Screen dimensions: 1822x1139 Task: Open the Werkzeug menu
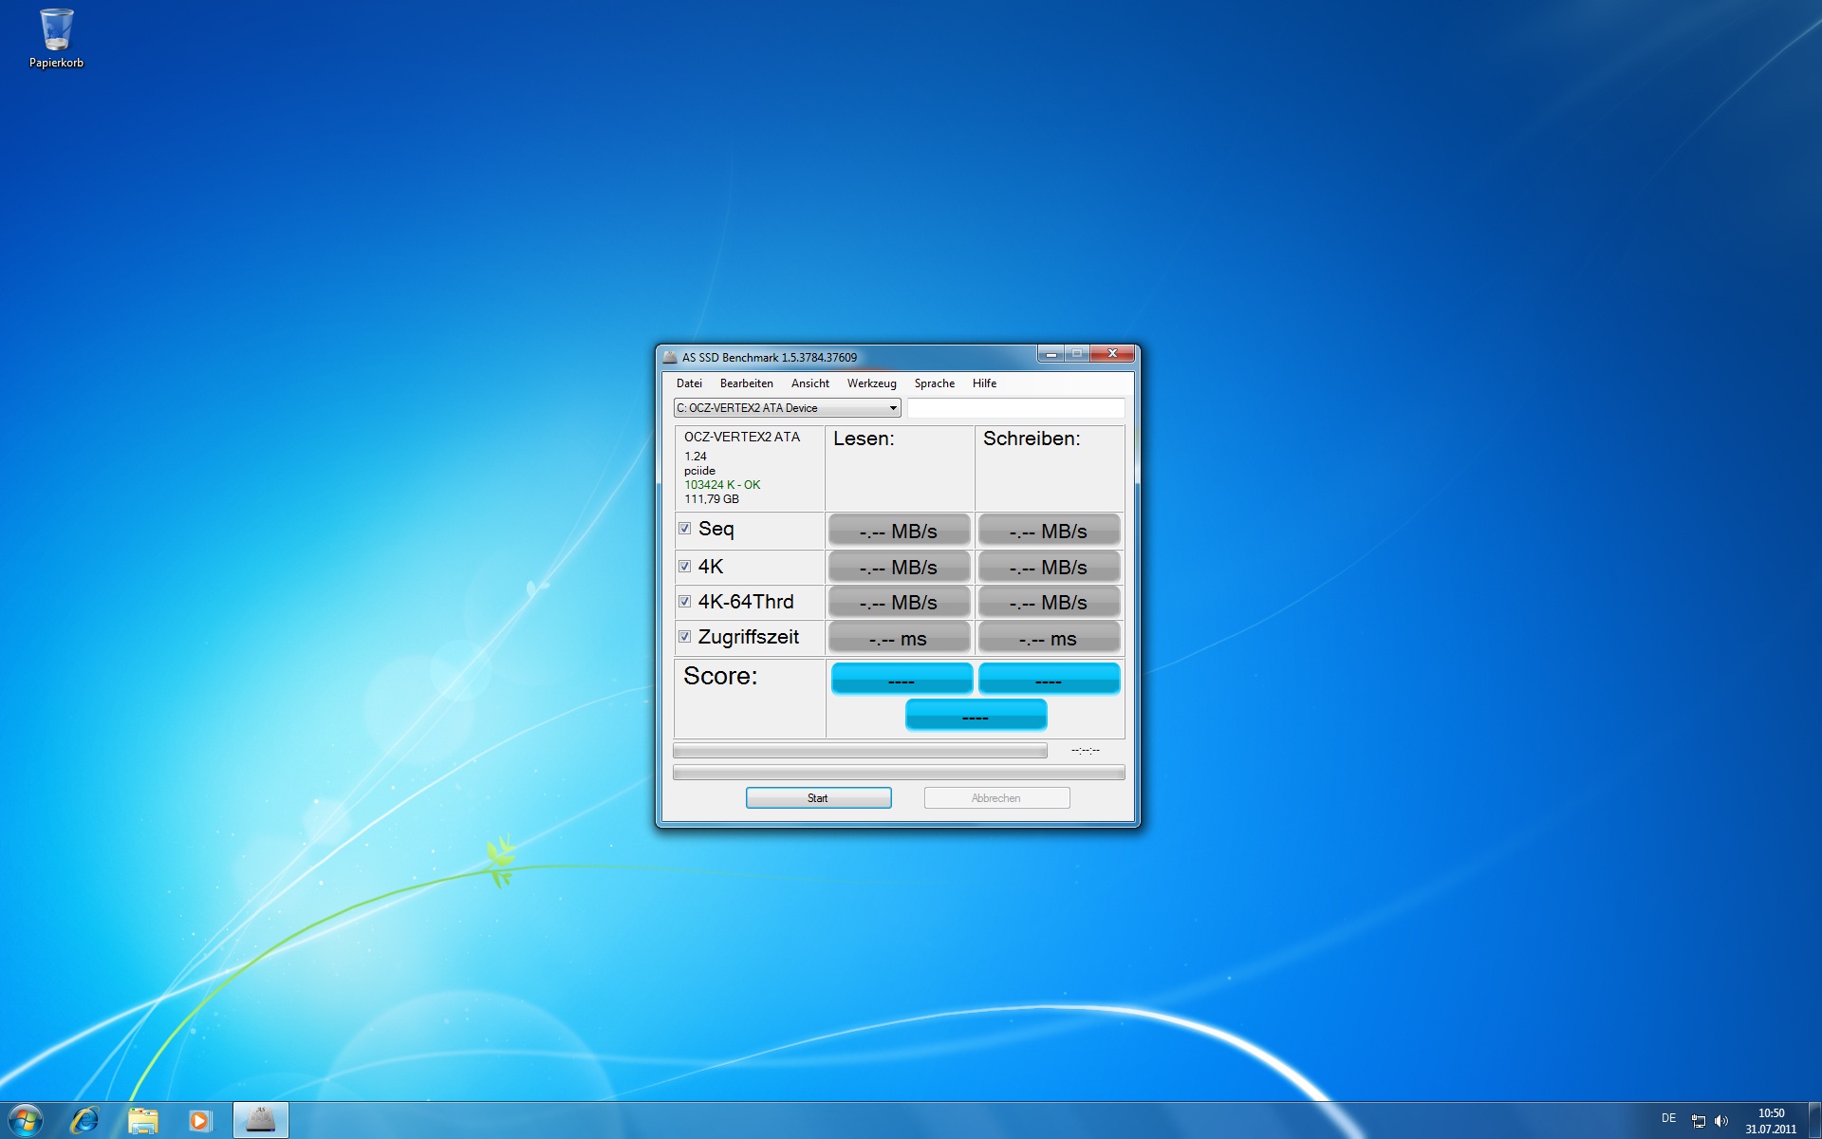[871, 383]
